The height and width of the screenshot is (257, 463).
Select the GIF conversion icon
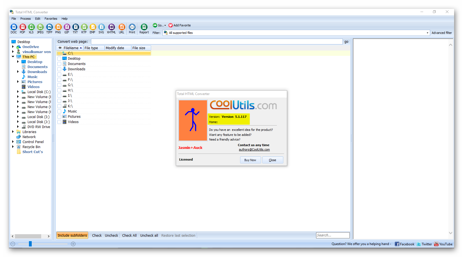coord(67,27)
